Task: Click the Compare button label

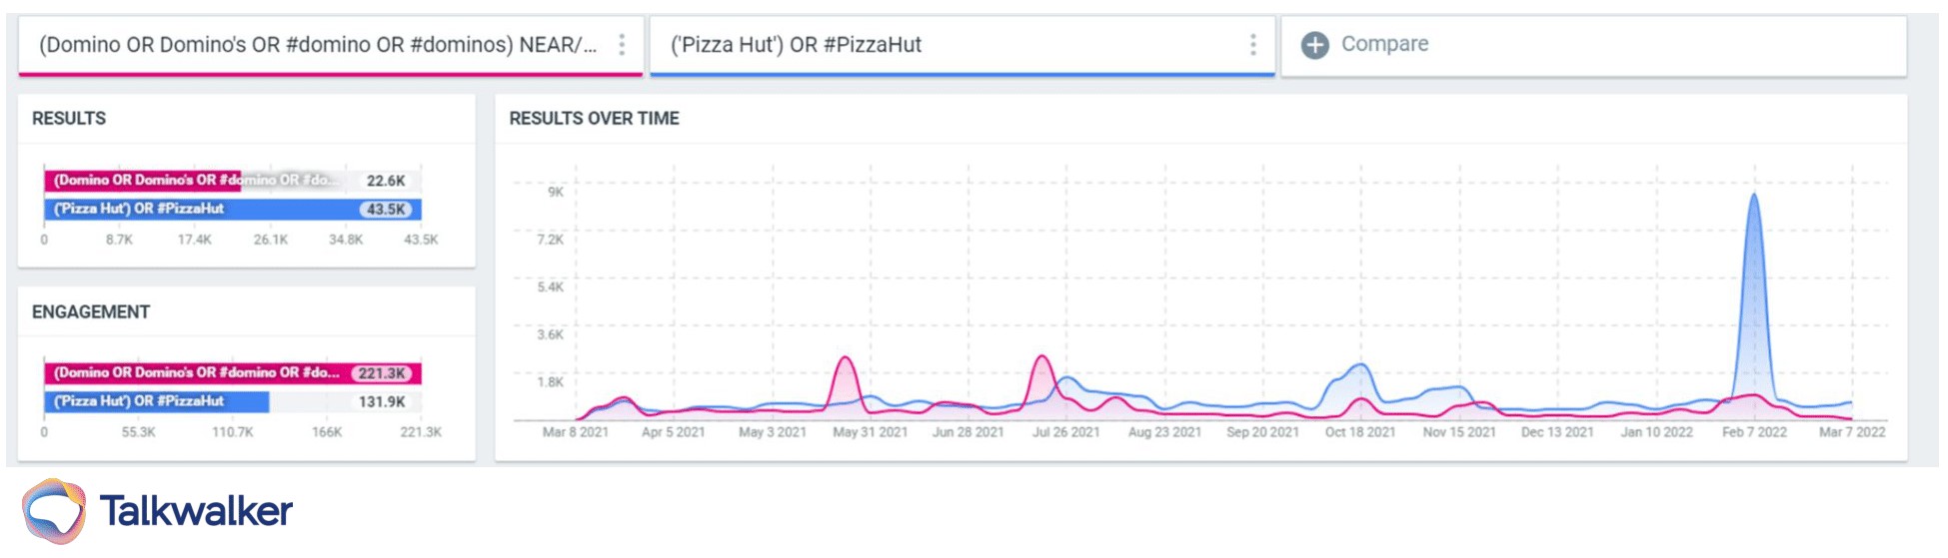Action: click(1384, 44)
